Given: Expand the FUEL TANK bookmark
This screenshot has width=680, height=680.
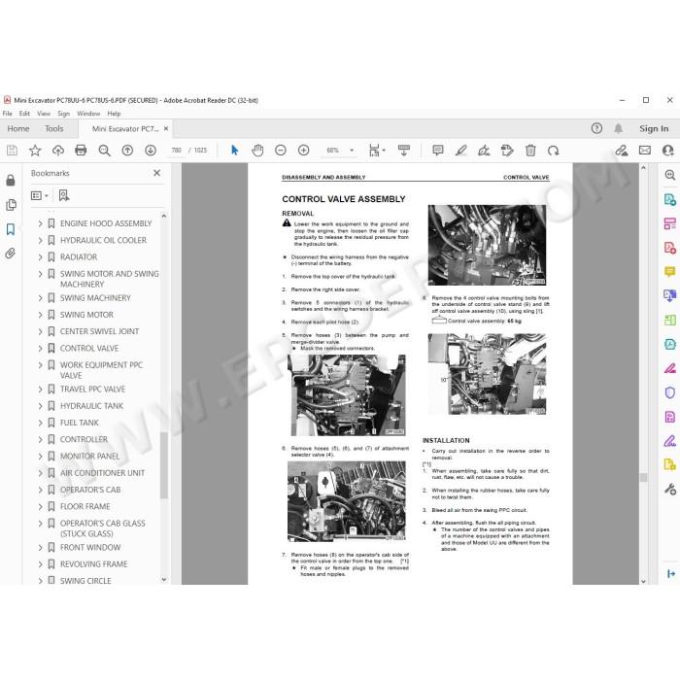Looking at the screenshot, I should (40, 423).
